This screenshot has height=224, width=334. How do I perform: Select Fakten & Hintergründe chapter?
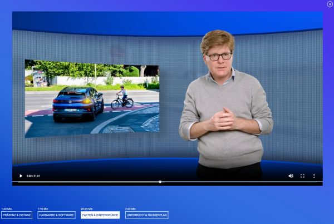click(100, 215)
